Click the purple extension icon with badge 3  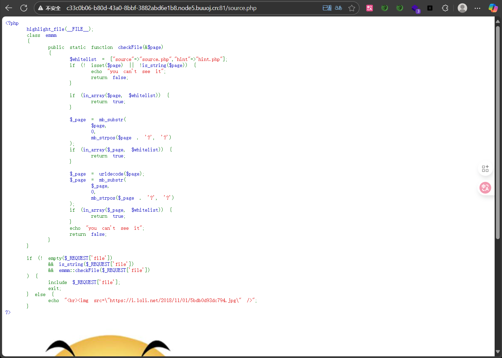[x=415, y=8]
